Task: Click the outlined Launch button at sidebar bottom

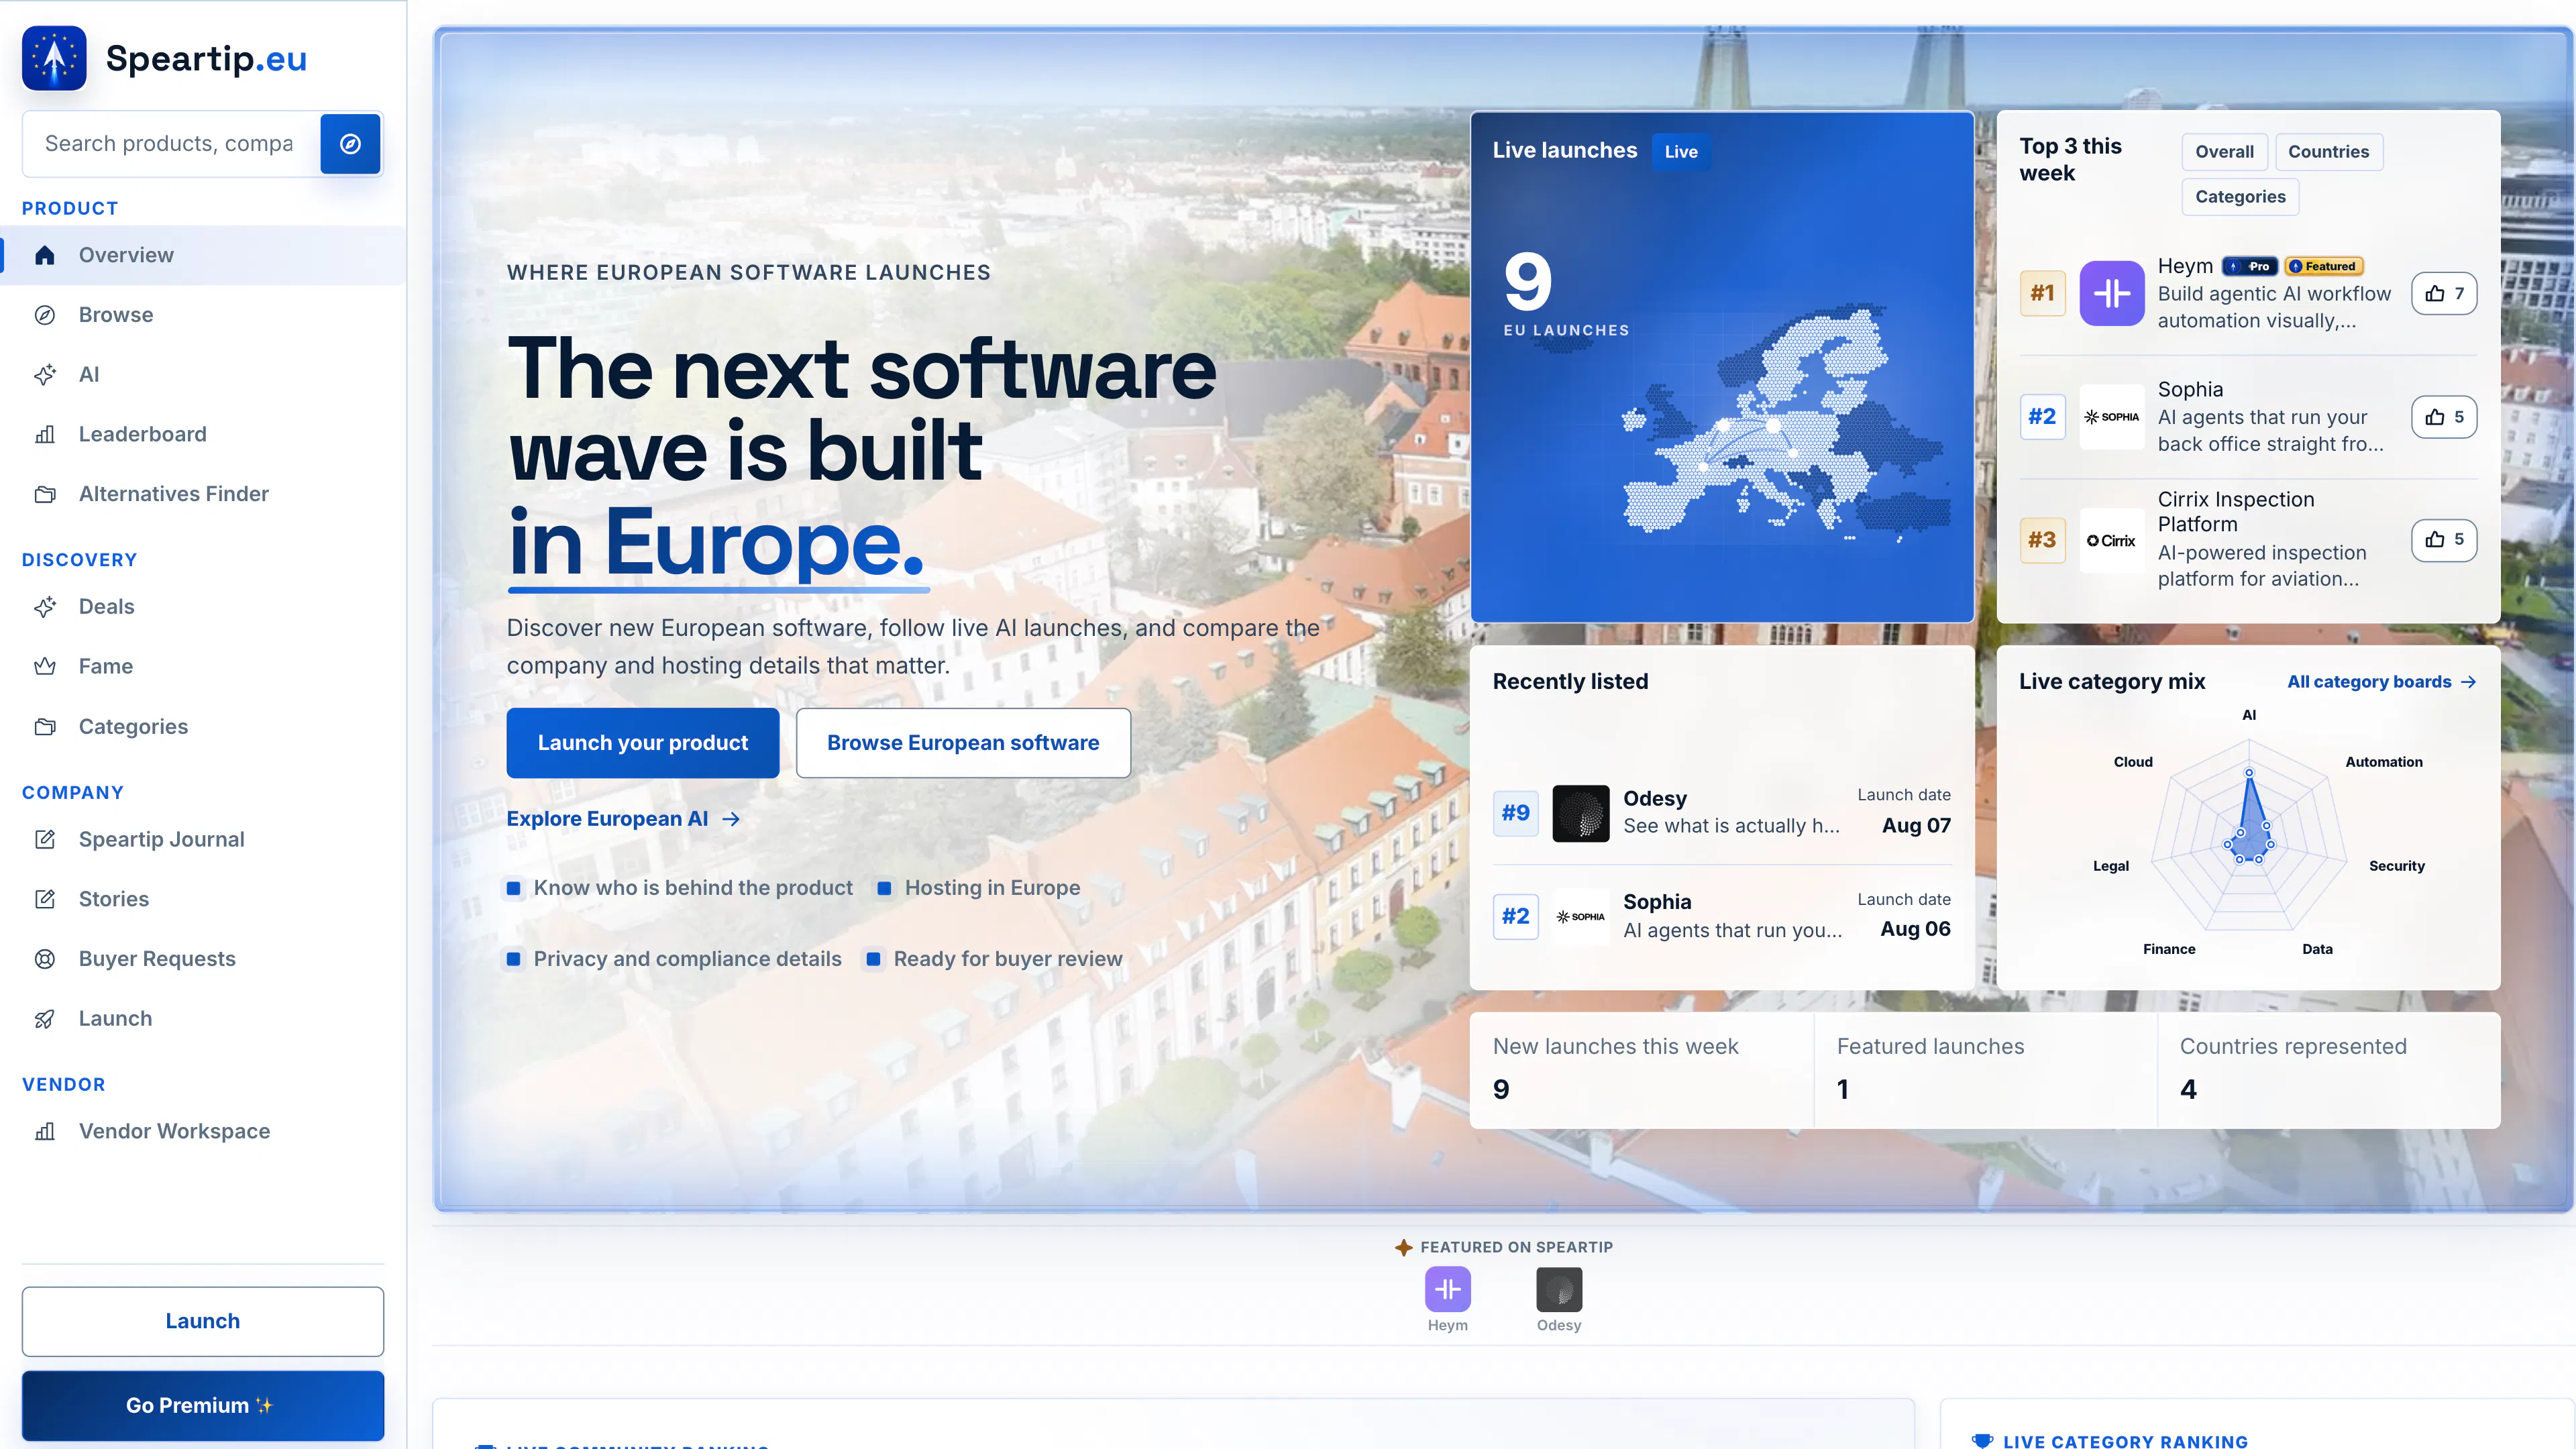Action: coord(203,1321)
